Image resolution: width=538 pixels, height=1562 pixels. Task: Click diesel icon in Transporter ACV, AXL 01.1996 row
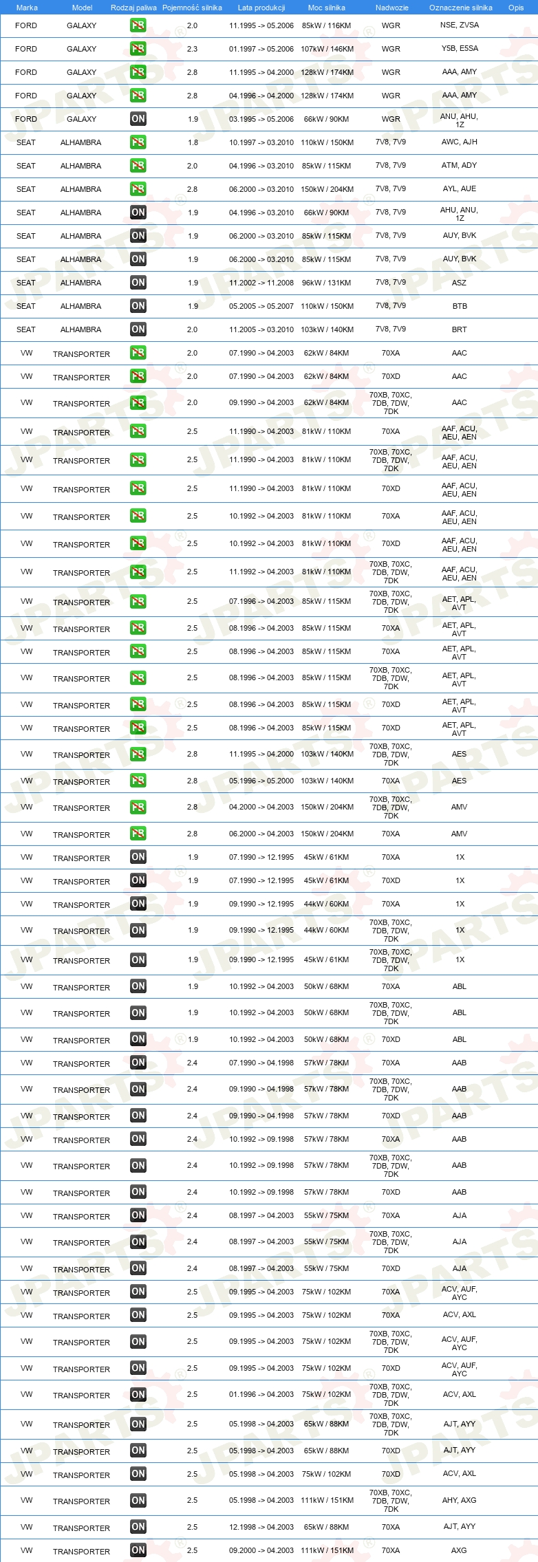pyautogui.click(x=138, y=1395)
